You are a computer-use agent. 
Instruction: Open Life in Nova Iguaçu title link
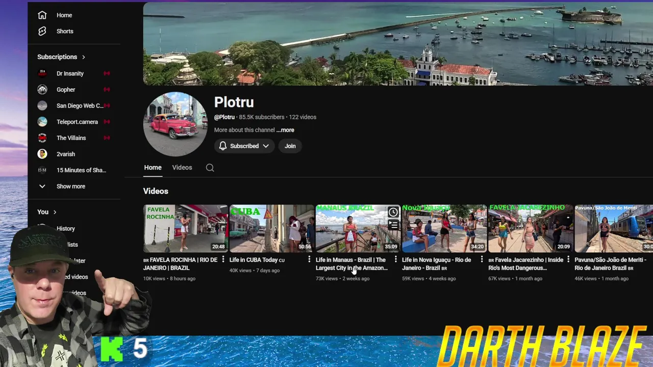[x=437, y=264]
